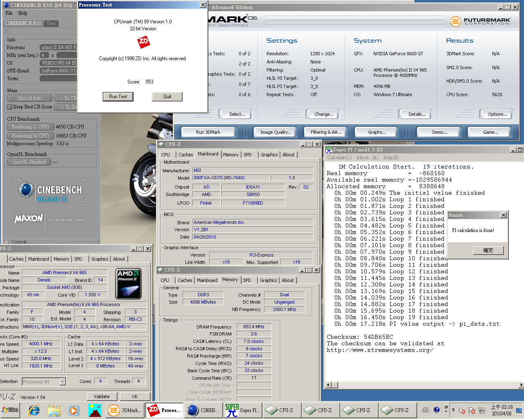The height and width of the screenshot is (419, 524).
Task: Open the network status tray icon
Action: [482, 410]
